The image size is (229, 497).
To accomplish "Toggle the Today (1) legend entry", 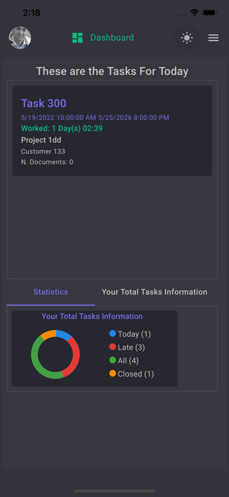I will point(134,334).
